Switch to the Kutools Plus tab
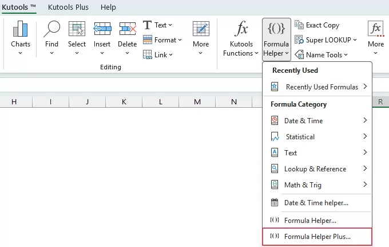Viewport: 389px width, 247px height. (68, 7)
